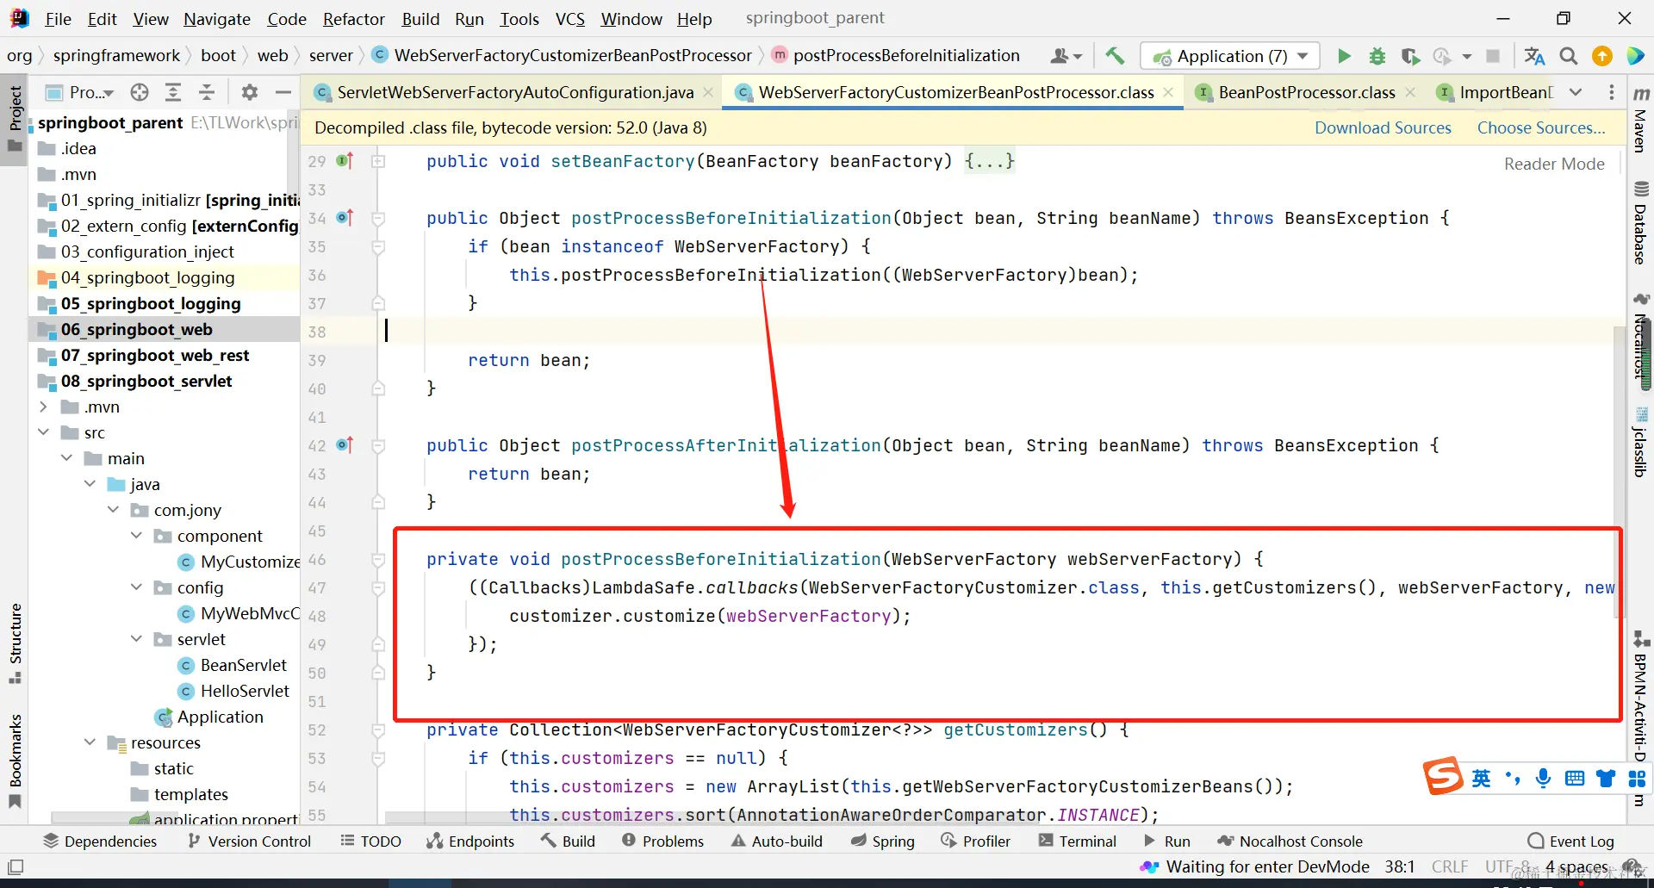This screenshot has height=888, width=1654.
Task: Enable Reader Mode
Action: [1554, 164]
